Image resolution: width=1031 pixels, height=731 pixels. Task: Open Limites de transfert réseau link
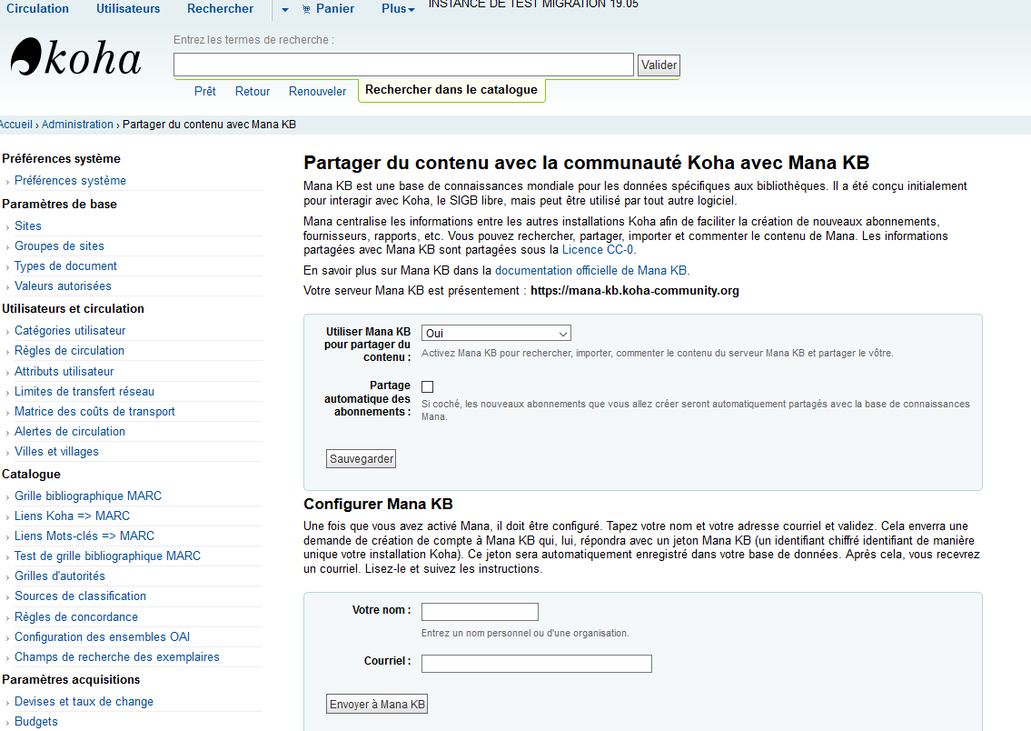tap(84, 392)
